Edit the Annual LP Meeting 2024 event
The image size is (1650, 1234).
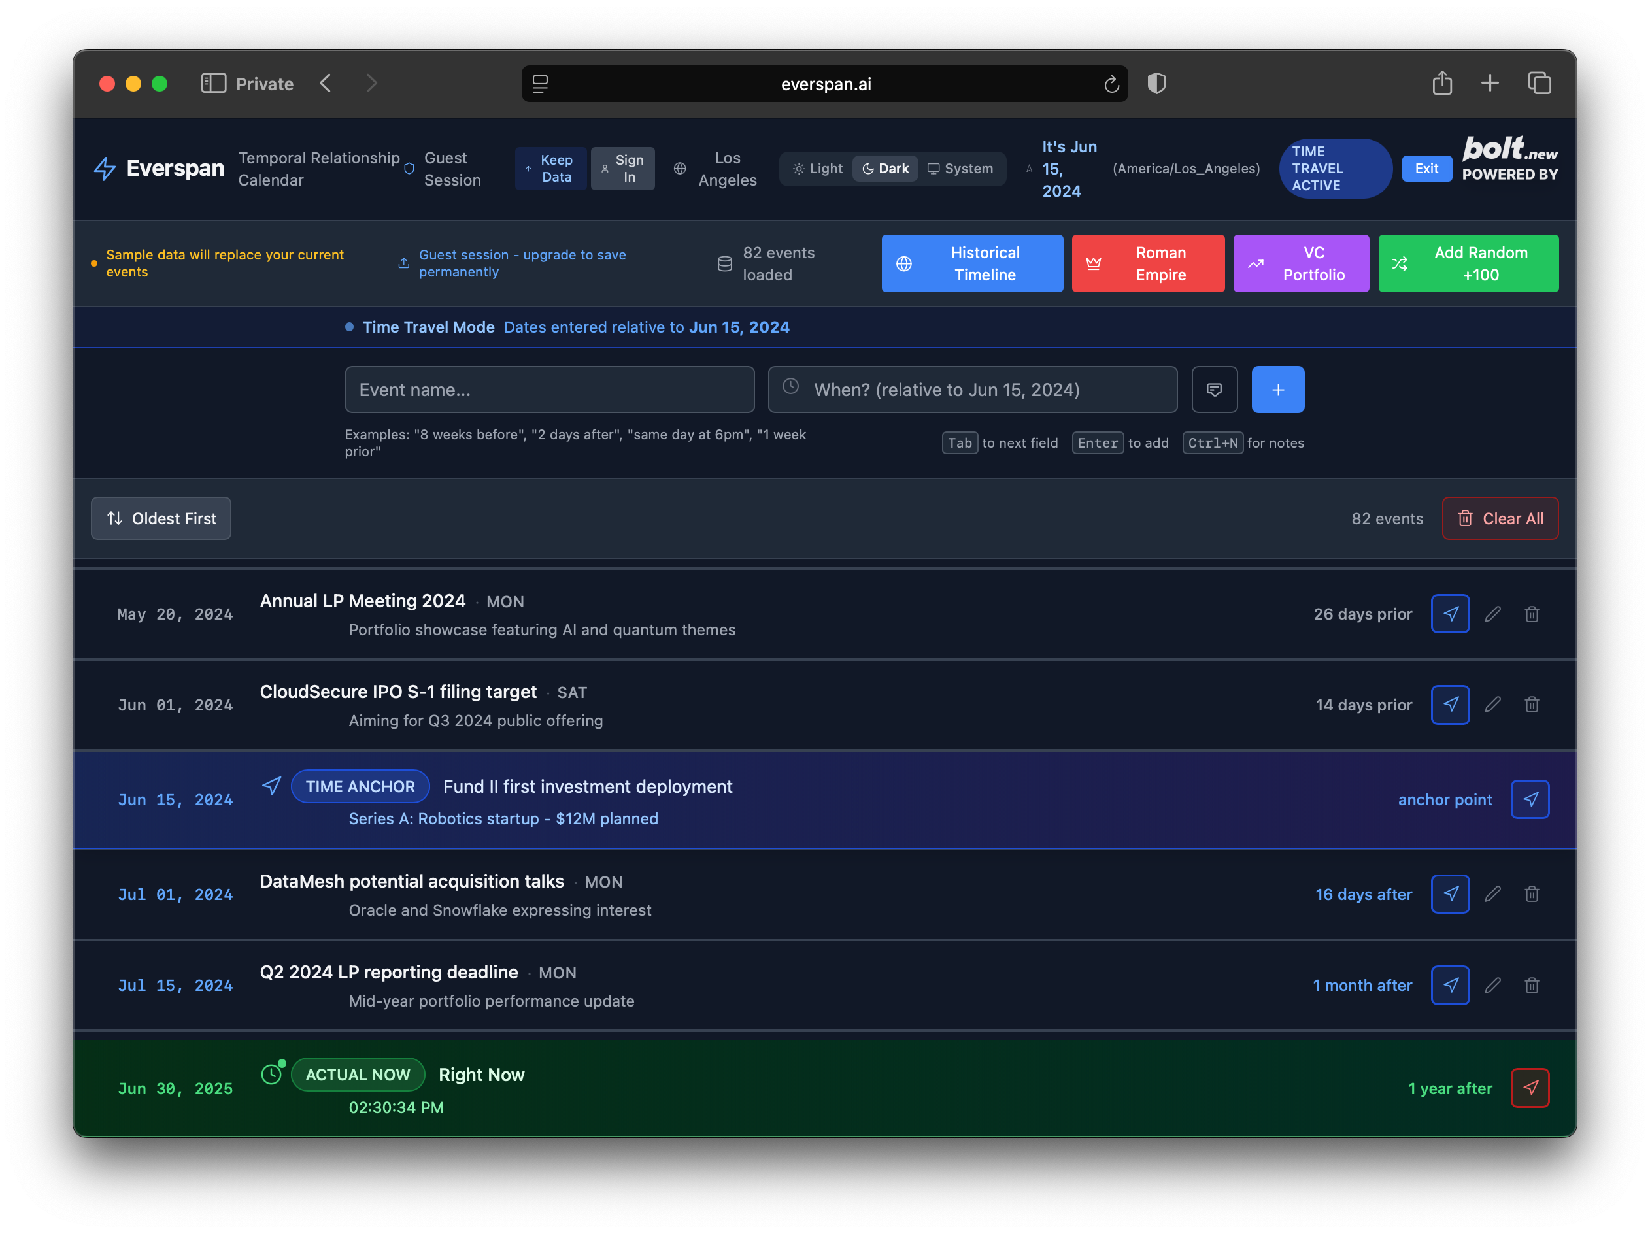pos(1492,614)
